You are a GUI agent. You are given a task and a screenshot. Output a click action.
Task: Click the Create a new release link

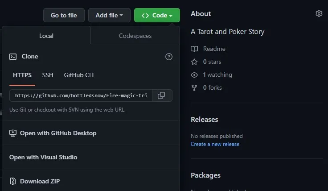coord(215,144)
